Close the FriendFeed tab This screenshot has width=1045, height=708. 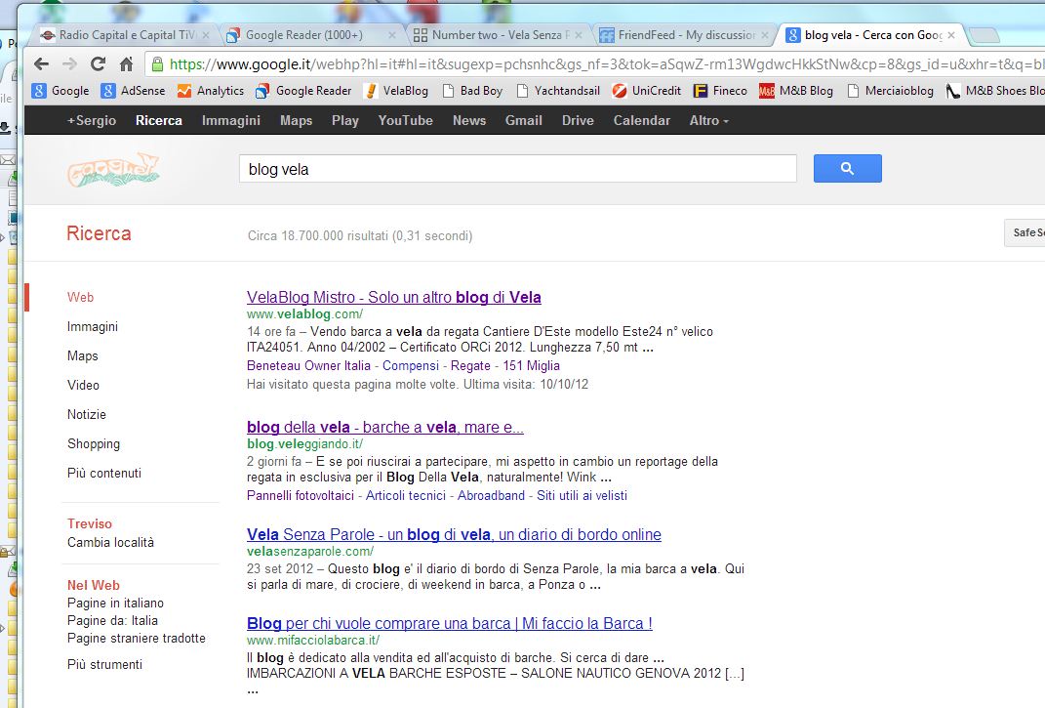pos(765,35)
